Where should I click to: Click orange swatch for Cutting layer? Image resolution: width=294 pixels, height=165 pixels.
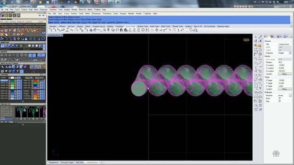(x=35, y=96)
